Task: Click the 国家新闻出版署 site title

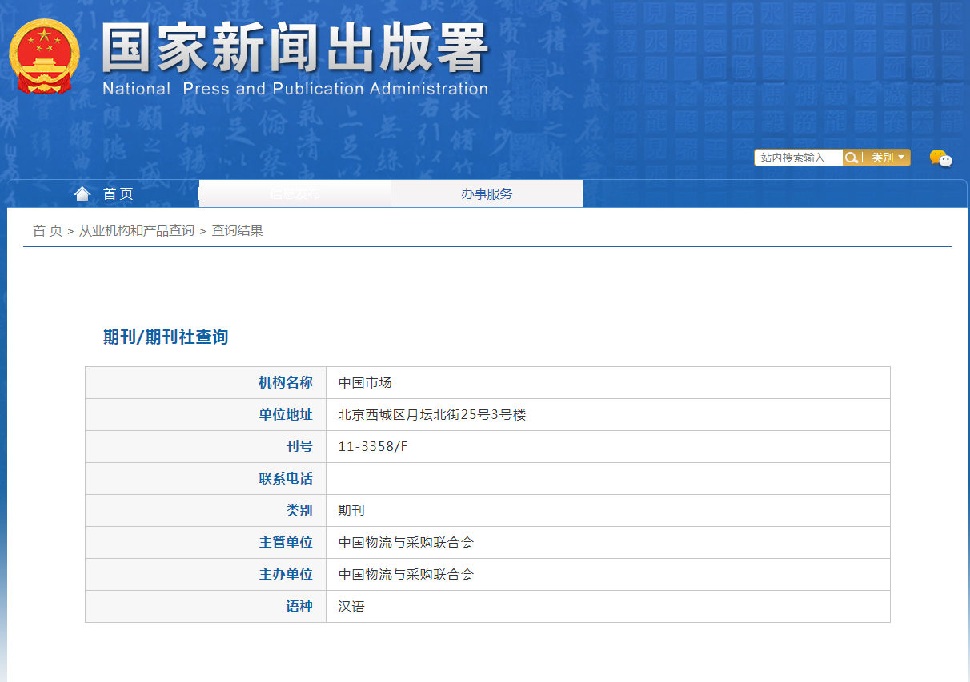Action: coord(295,50)
